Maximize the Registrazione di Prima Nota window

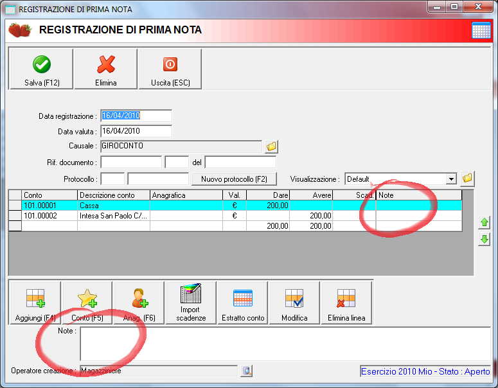pos(454,7)
